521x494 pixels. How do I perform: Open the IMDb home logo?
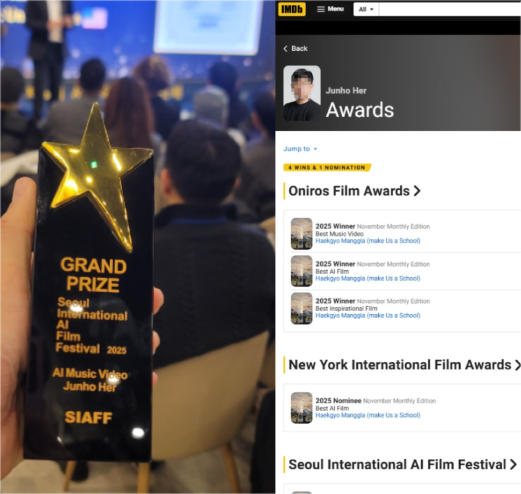coord(292,9)
